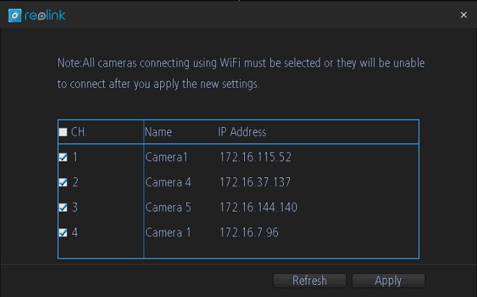Select the Camera1 name in channel 1 row
Image resolution: width=477 pixels, height=297 pixels.
pyautogui.click(x=167, y=157)
